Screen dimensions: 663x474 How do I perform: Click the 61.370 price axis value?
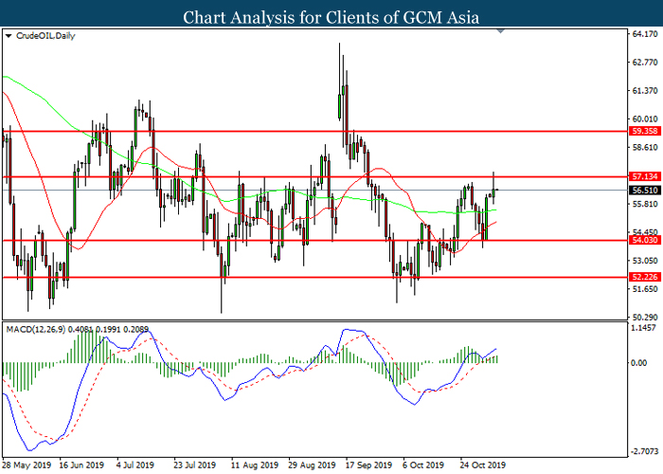pyautogui.click(x=645, y=91)
